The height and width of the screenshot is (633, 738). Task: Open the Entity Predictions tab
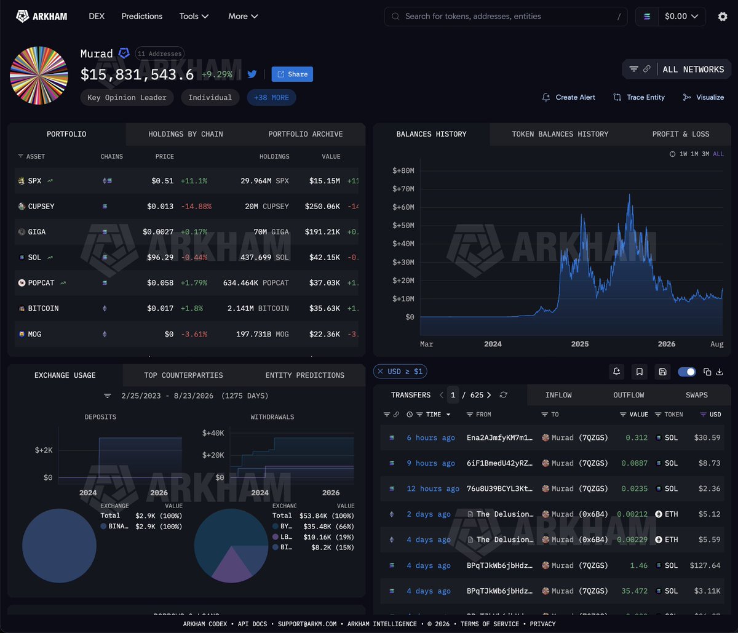click(x=304, y=375)
